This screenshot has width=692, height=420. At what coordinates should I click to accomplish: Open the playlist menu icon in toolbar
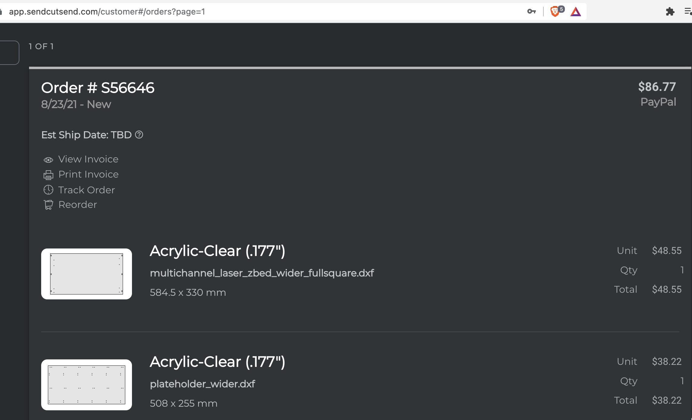(x=688, y=12)
